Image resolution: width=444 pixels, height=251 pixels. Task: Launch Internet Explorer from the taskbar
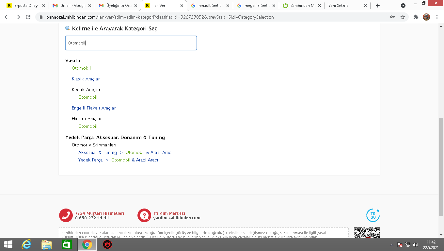click(x=26, y=244)
